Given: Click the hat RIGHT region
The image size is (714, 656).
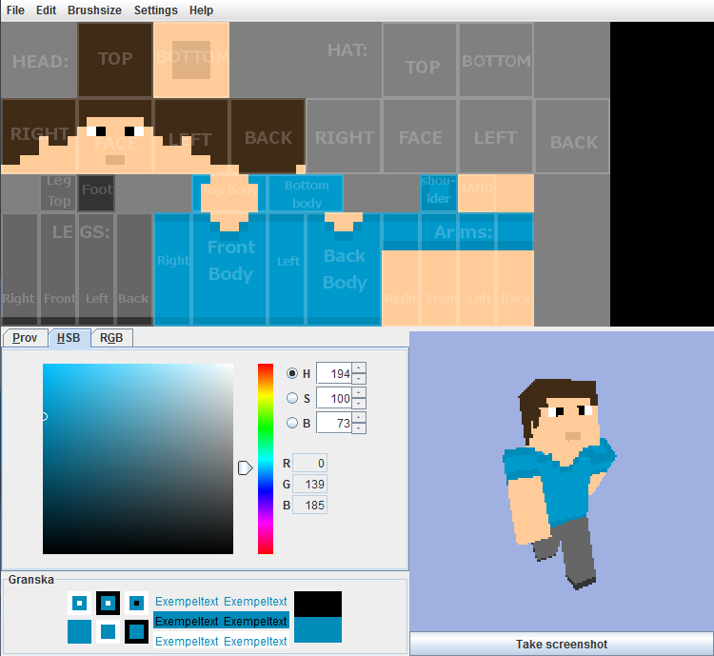Looking at the screenshot, I should 344,136.
